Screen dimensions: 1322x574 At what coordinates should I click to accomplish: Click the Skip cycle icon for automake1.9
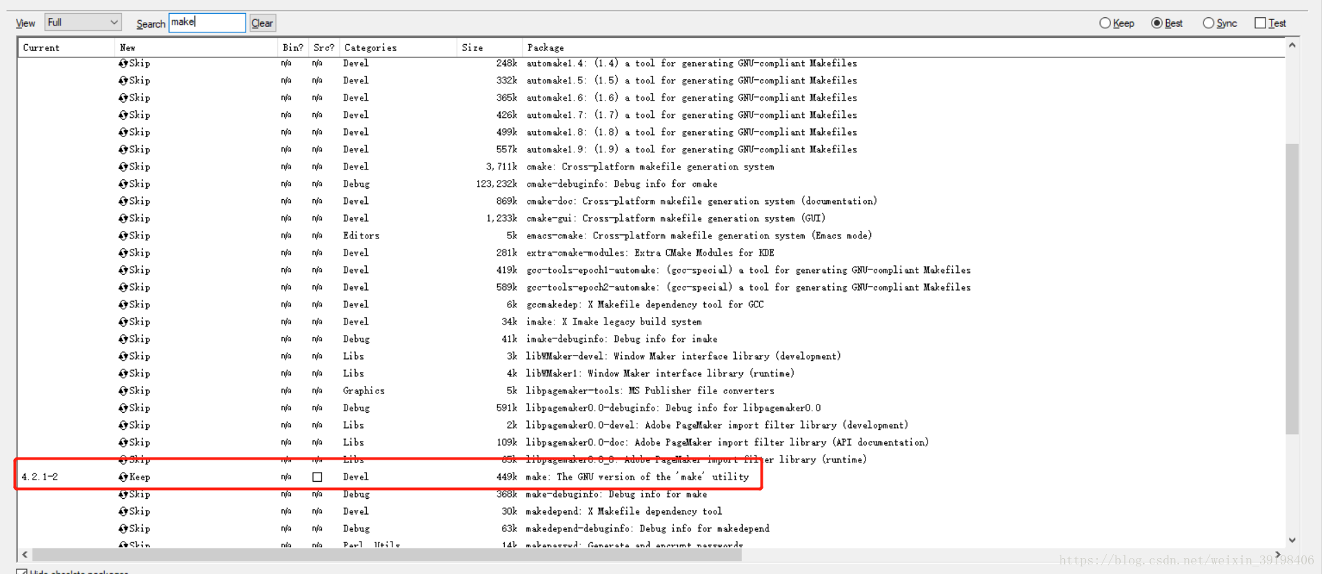(123, 150)
